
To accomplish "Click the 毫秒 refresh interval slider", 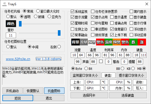I will click(x=40, y=33).
